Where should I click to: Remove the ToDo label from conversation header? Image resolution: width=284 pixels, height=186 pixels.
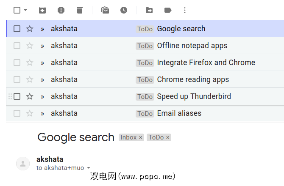click(168, 137)
